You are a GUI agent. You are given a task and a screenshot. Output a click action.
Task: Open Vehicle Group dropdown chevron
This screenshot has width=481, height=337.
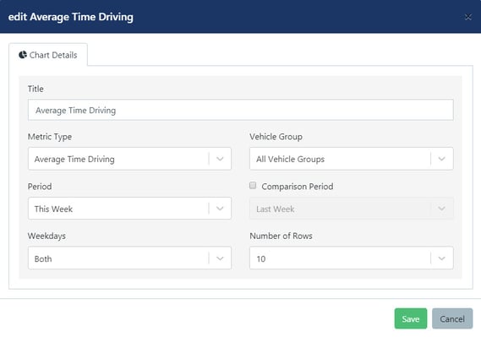click(x=442, y=159)
